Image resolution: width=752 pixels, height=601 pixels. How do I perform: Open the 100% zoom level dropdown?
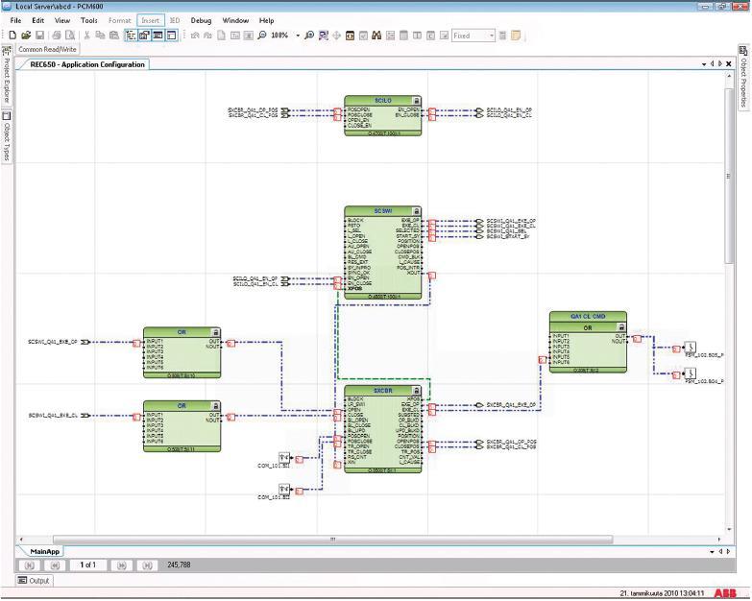coord(298,36)
